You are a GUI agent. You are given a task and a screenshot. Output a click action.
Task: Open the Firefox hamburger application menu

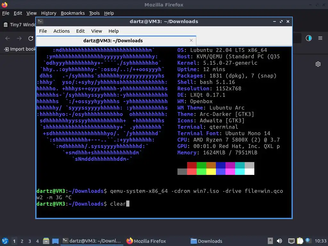tap(320, 38)
